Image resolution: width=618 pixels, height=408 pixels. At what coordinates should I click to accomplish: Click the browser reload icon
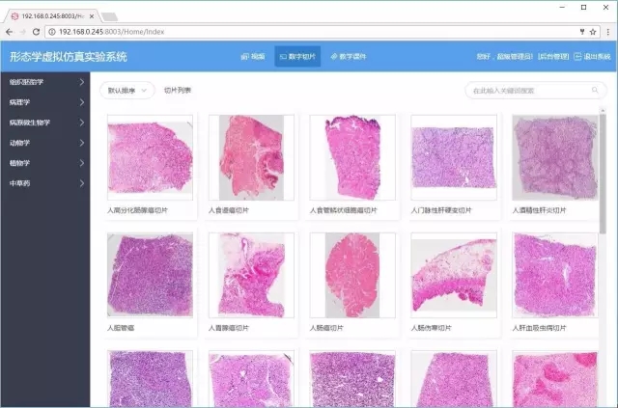38,32
